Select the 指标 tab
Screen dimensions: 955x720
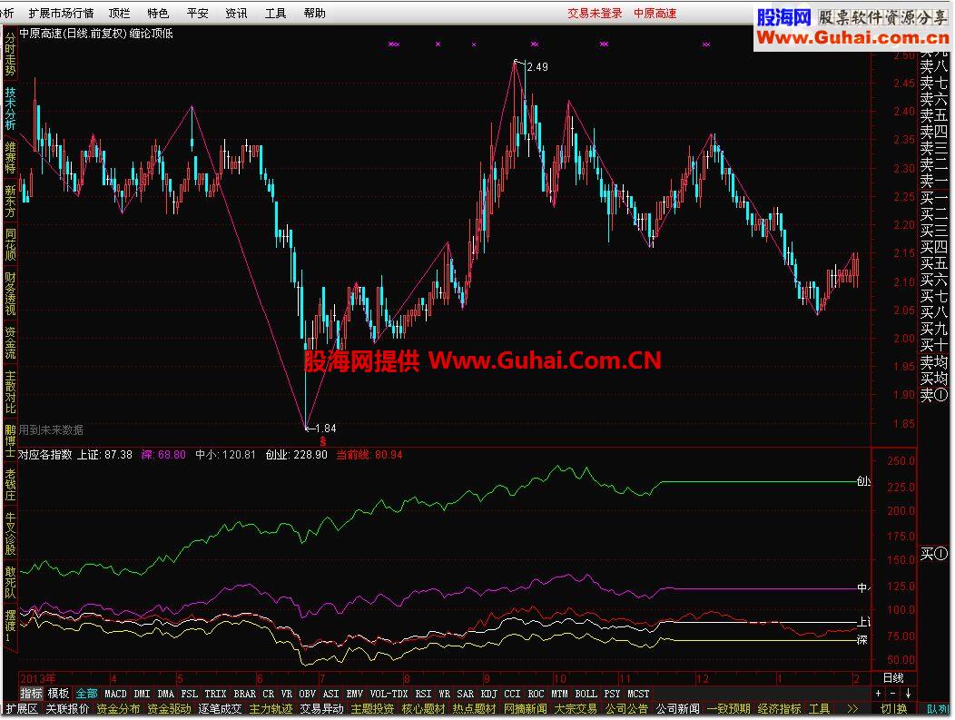coord(32,693)
